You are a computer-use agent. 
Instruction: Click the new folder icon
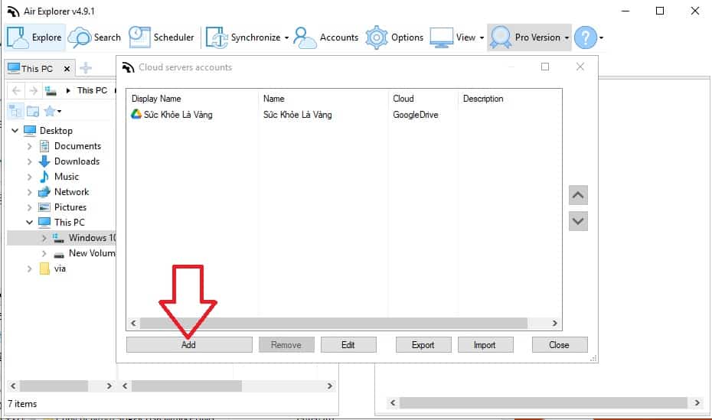tap(33, 111)
